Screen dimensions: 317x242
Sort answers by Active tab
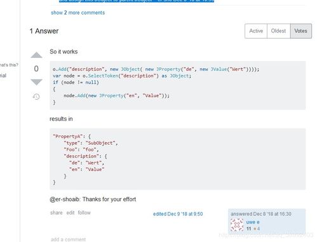pyautogui.click(x=256, y=31)
